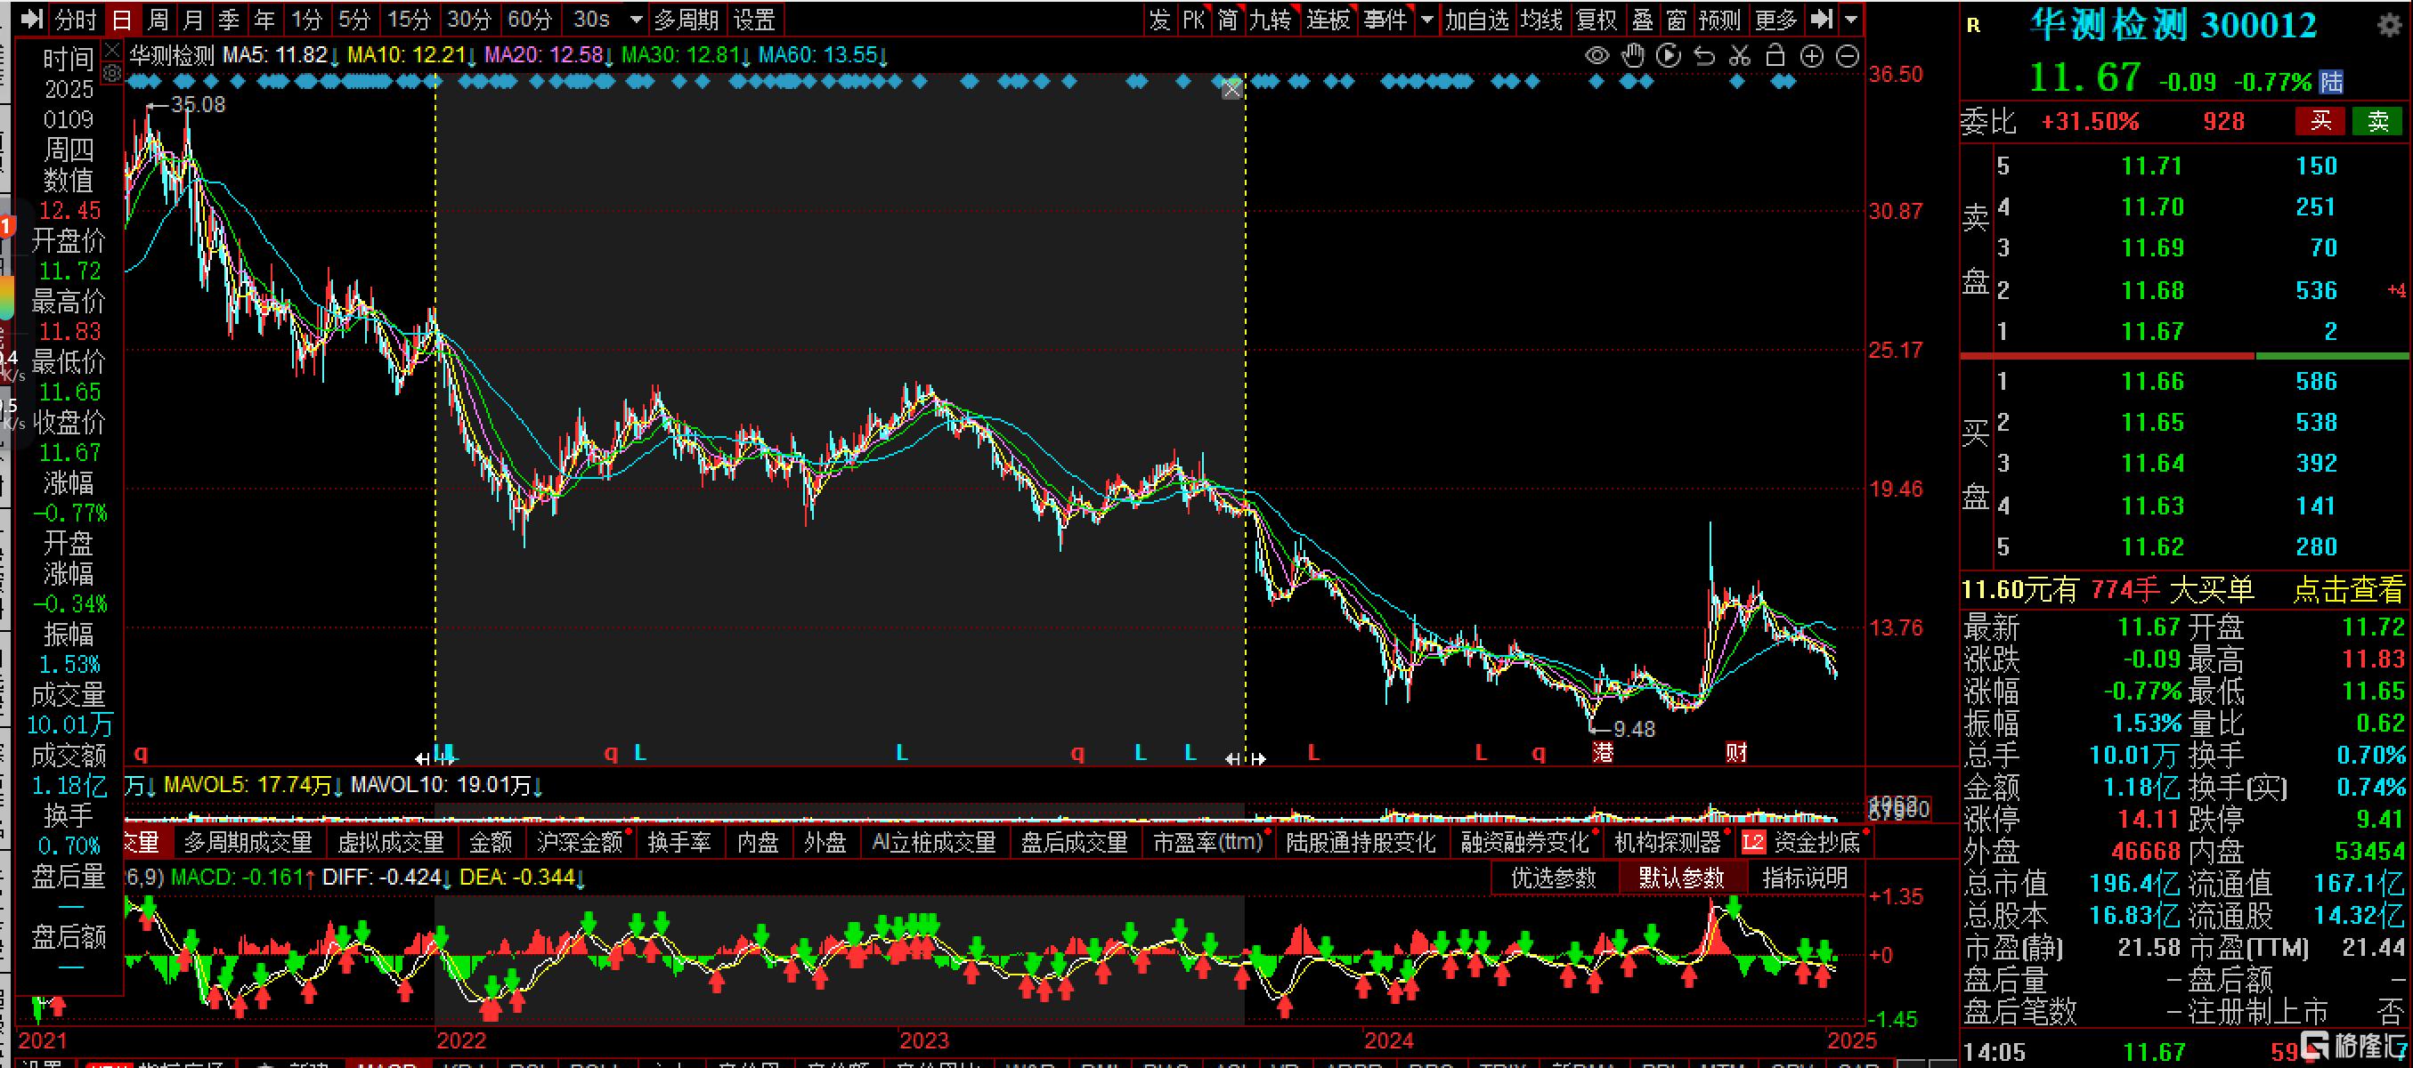Click the 发 post button
2413x1068 pixels.
tap(1159, 19)
